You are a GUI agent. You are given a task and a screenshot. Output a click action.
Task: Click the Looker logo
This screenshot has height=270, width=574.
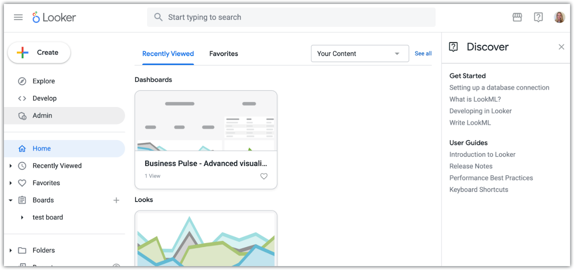[54, 17]
